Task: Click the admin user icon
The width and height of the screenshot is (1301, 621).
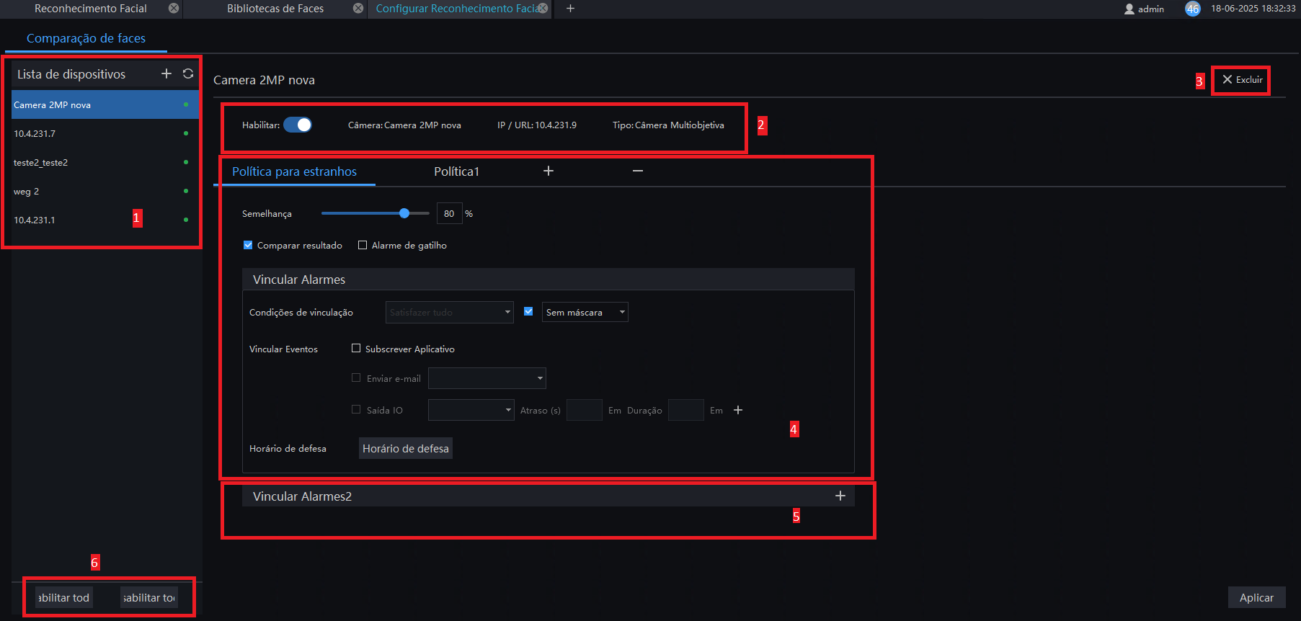Action: [1129, 9]
